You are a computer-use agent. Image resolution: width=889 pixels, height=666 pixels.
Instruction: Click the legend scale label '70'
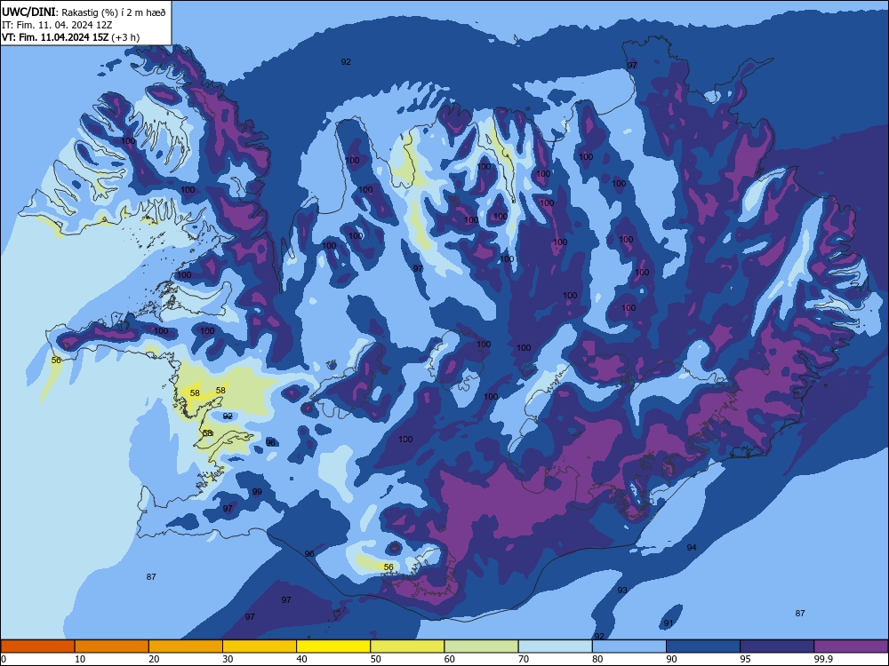click(x=524, y=659)
